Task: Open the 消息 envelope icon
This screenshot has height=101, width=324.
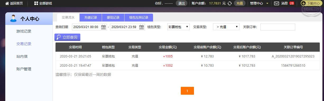Action: click(276, 3)
